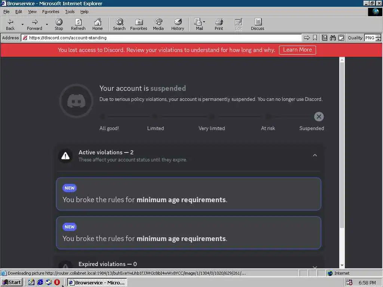Click Learn More in red banner
Screen dimensions: 383x287
[297, 50]
